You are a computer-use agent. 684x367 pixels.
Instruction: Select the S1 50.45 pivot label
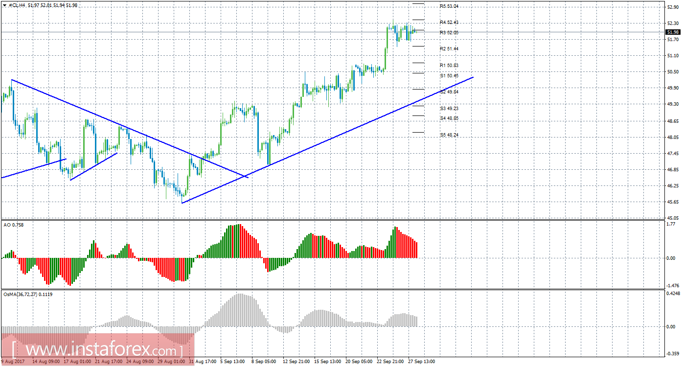tap(449, 76)
